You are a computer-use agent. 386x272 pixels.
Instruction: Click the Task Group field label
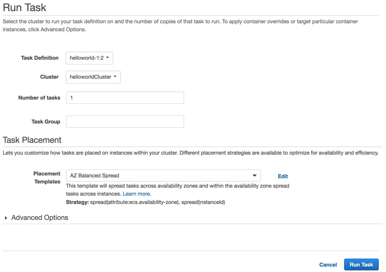pos(46,122)
